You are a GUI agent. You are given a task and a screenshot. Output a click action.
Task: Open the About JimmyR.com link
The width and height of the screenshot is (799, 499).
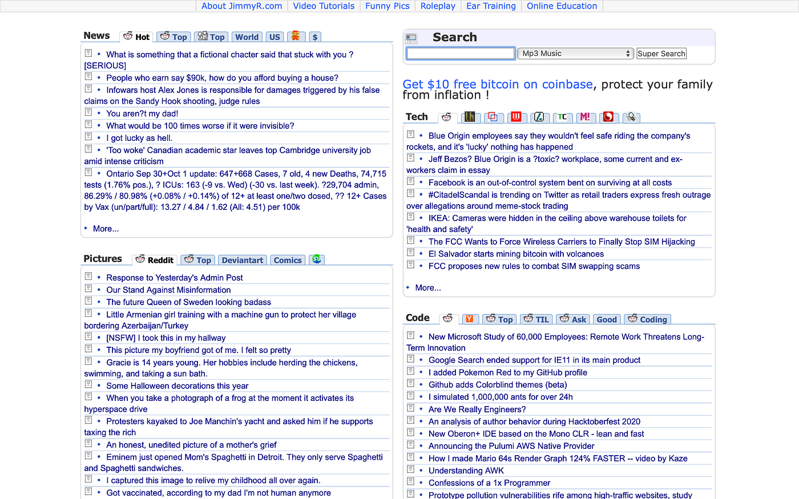[x=242, y=6]
